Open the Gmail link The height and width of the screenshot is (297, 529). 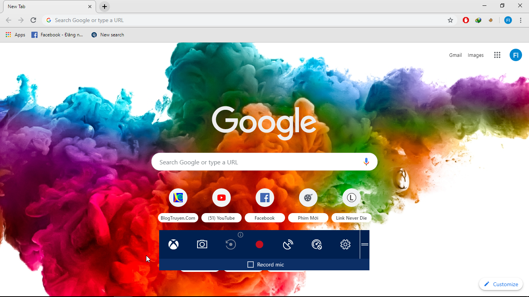point(455,55)
